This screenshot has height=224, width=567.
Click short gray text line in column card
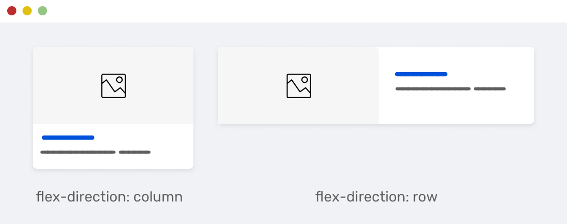pyautogui.click(x=135, y=152)
